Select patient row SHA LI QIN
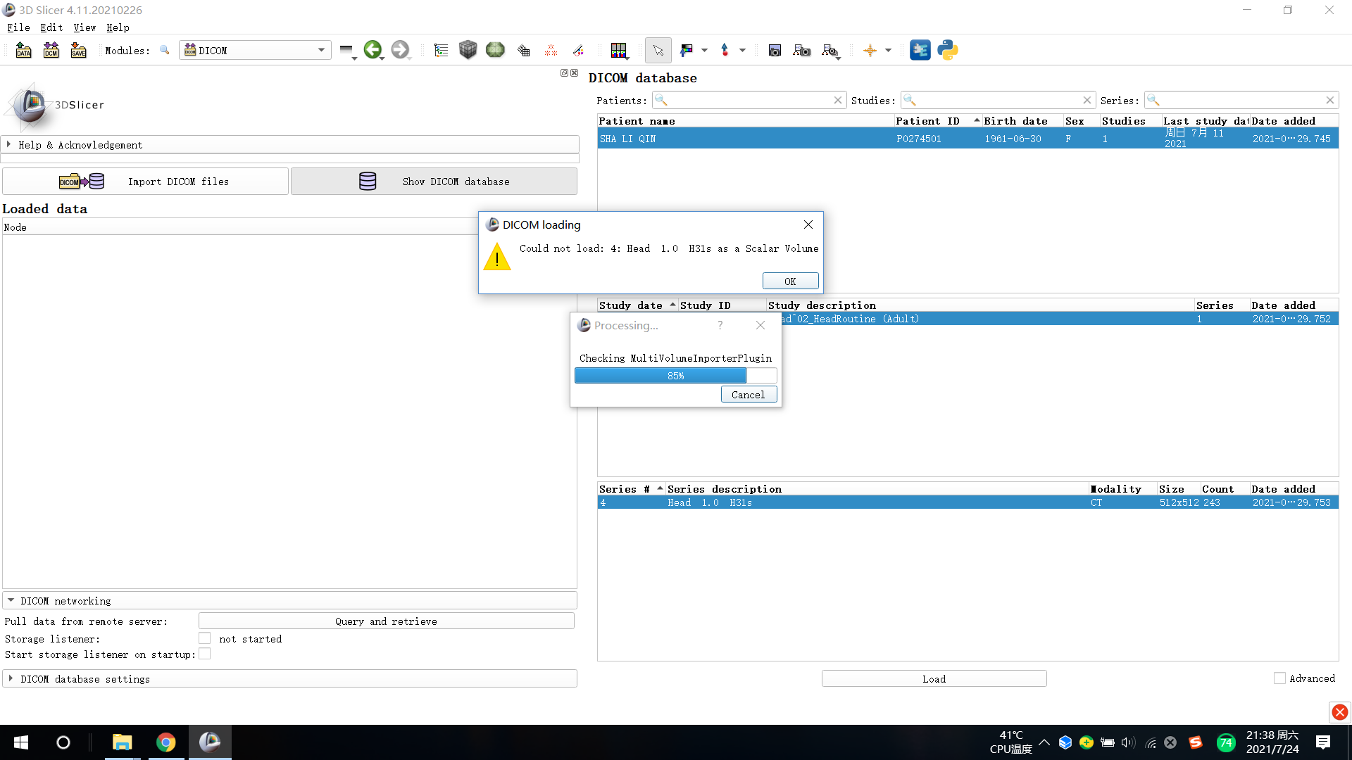 (x=968, y=138)
